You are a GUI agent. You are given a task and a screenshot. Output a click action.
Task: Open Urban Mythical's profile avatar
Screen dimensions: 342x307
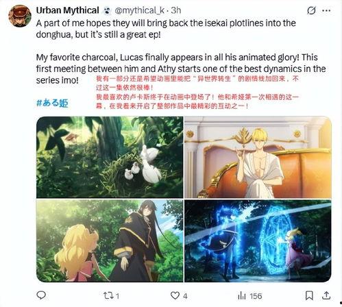coord(20,16)
